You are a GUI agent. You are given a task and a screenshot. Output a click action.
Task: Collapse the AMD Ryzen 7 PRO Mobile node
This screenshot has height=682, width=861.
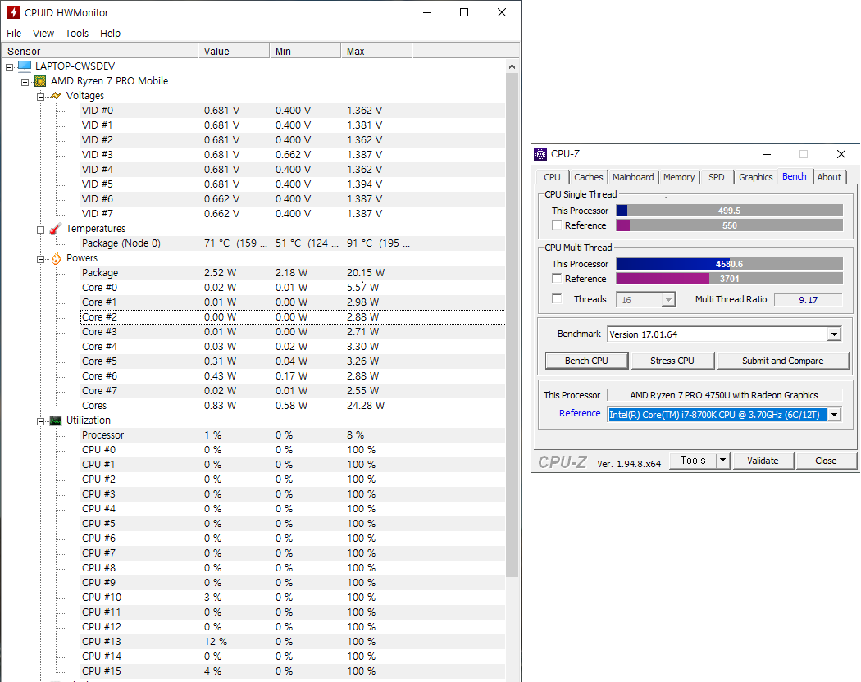coord(25,82)
